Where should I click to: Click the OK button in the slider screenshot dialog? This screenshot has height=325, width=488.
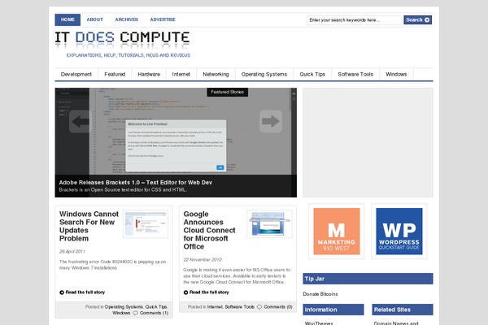point(220,167)
